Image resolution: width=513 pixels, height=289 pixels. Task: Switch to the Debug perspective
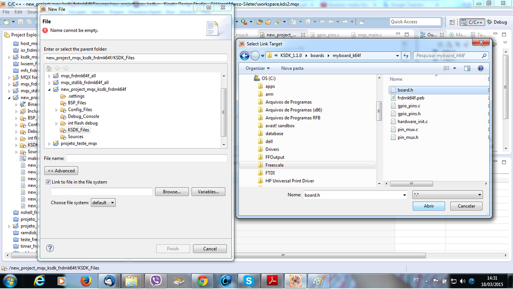[x=497, y=22]
